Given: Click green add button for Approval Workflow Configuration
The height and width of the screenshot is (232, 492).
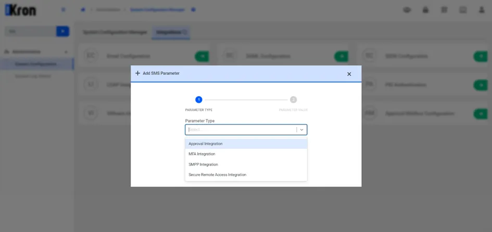Looking at the screenshot, I should click(481, 114).
